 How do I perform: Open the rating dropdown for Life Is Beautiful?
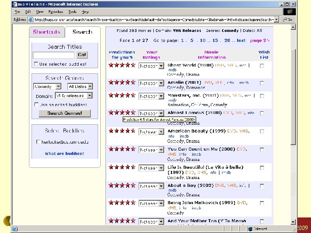151,168
